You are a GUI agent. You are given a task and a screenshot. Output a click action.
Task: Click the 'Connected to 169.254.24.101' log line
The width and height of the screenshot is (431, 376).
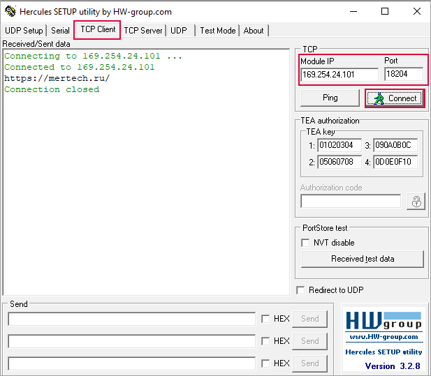point(80,67)
